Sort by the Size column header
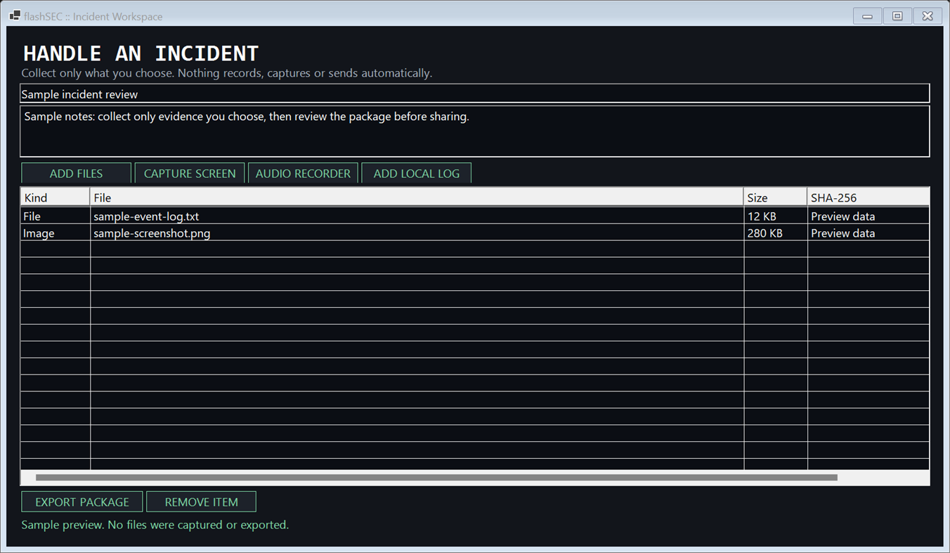Viewport: 950px width, 553px height. click(775, 197)
